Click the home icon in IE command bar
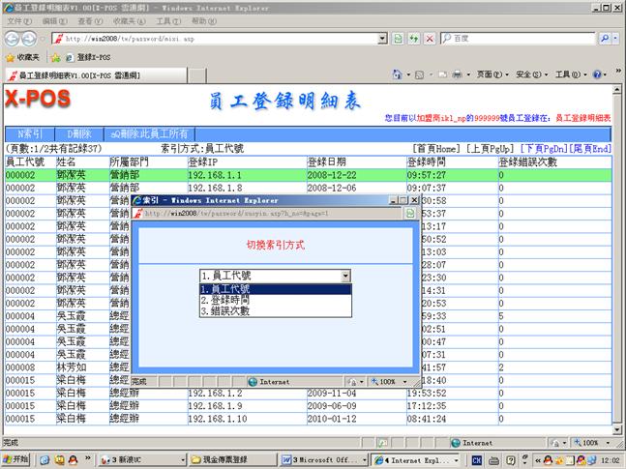The image size is (626, 469). point(398,74)
